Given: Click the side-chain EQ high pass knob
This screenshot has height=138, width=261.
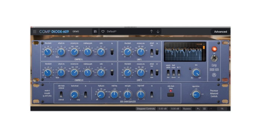Looking at the screenshot, I should point(101,95).
